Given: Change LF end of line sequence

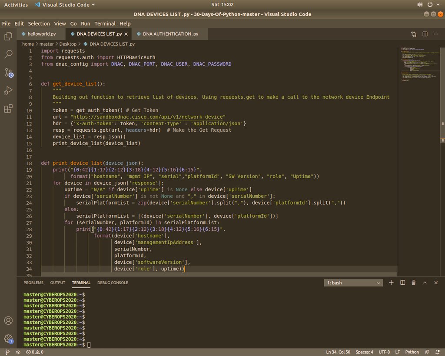Looking at the screenshot, I should (398, 352).
